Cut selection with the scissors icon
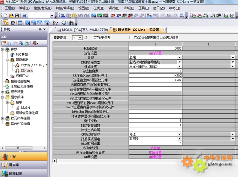 pyautogui.click(x=63, y=16)
